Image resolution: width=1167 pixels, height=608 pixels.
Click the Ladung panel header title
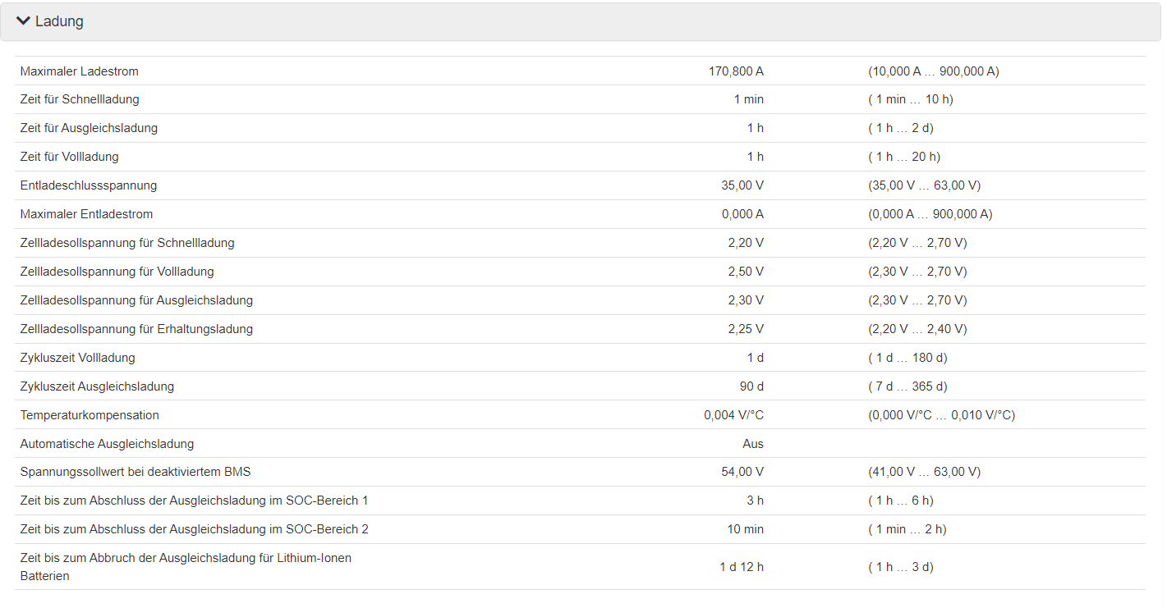point(59,21)
